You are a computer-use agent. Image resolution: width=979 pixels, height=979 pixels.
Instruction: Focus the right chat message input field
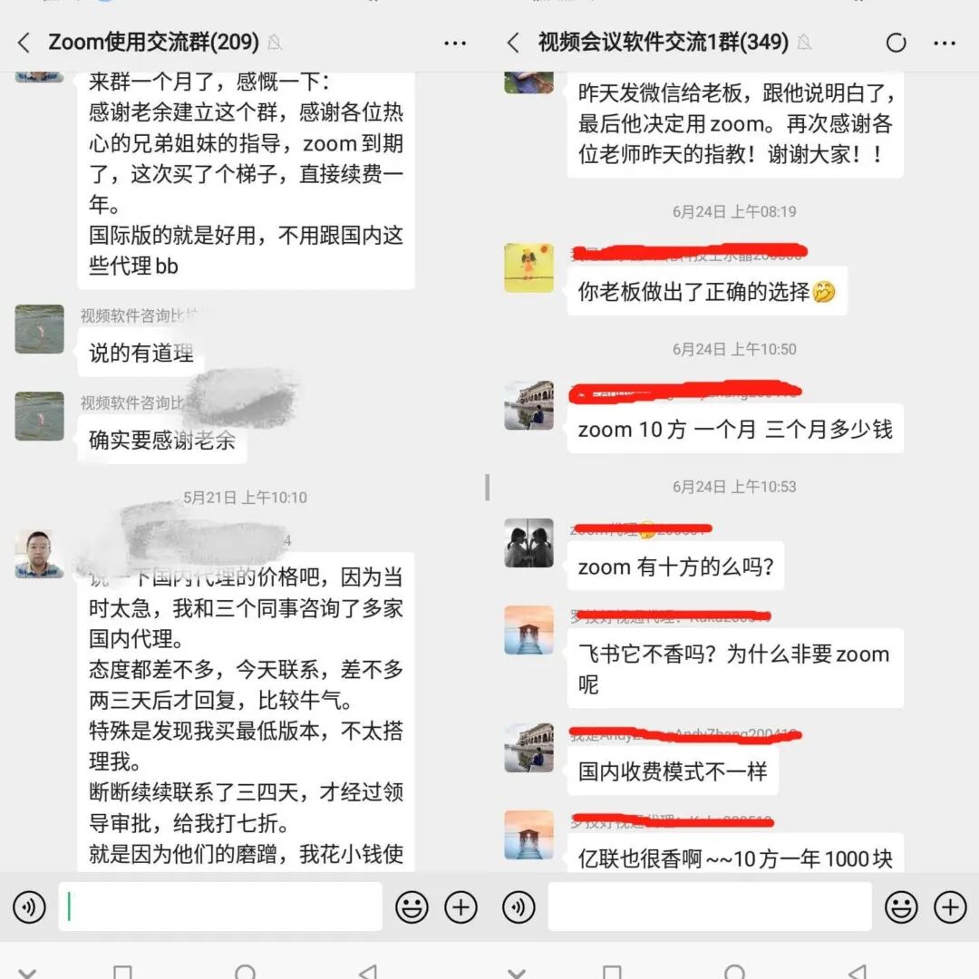coord(710,906)
